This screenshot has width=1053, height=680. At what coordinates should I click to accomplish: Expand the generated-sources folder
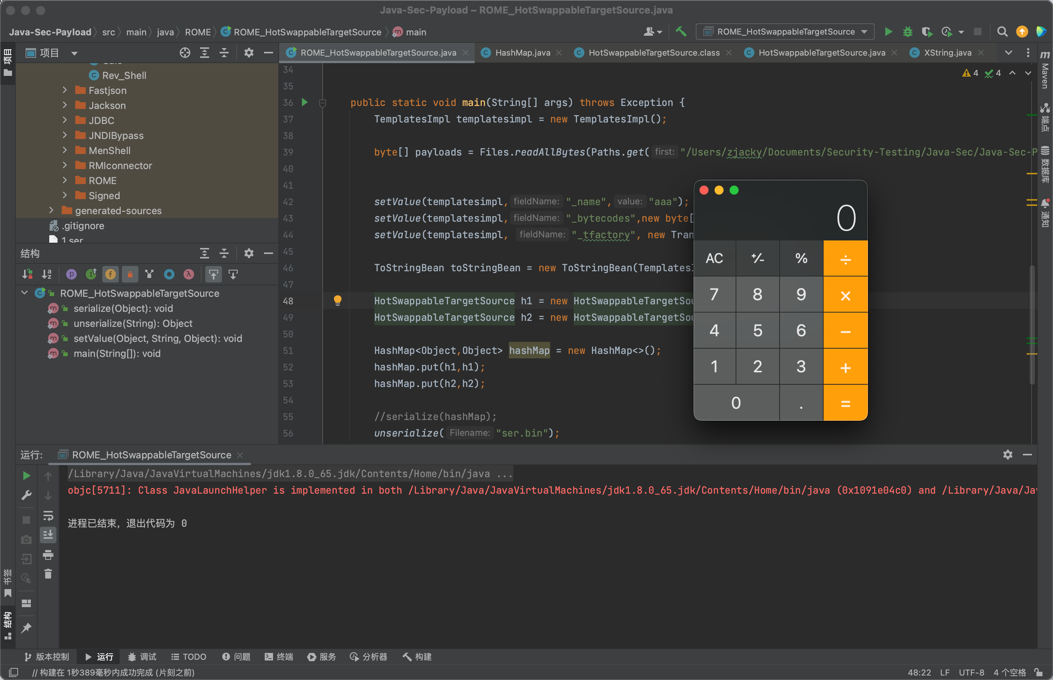pos(51,210)
